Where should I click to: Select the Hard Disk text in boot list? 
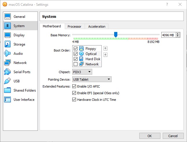point(93,59)
